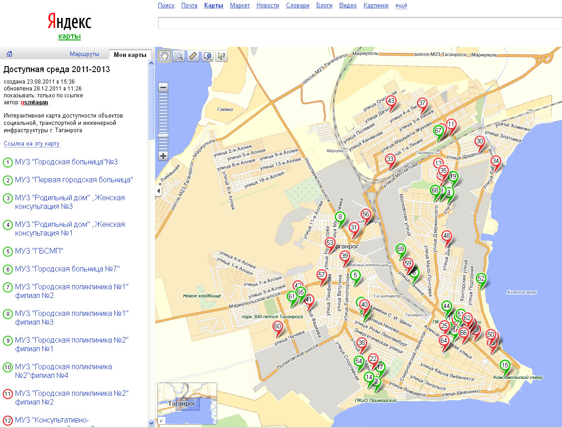Click green map marker 67
Screen dimensions: 562x428
click(x=438, y=131)
